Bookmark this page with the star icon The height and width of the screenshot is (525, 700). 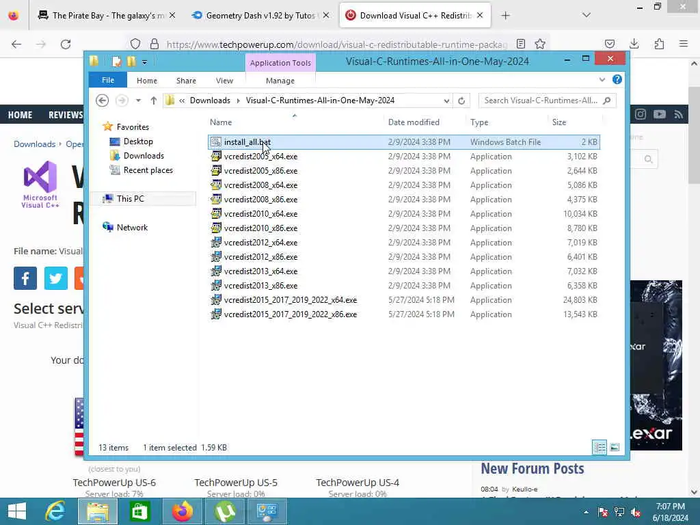pos(540,44)
